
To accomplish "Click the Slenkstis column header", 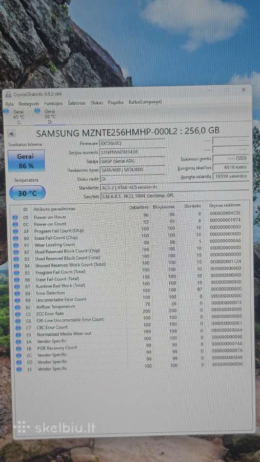I will tap(193, 206).
